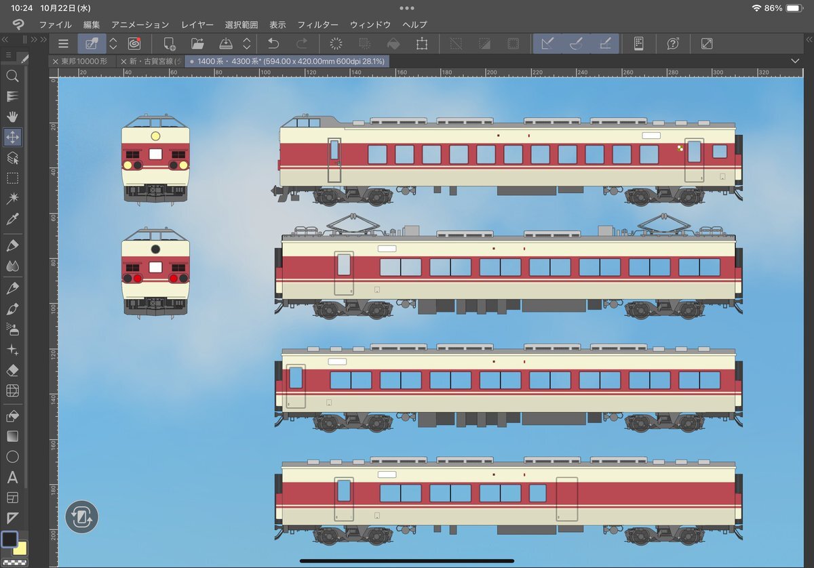Select the Text tool
The image size is (814, 568).
(12, 477)
